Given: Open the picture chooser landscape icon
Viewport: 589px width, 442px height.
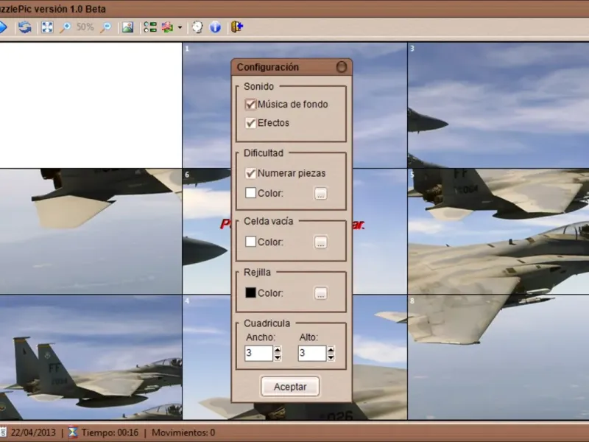Looking at the screenshot, I should tap(127, 27).
